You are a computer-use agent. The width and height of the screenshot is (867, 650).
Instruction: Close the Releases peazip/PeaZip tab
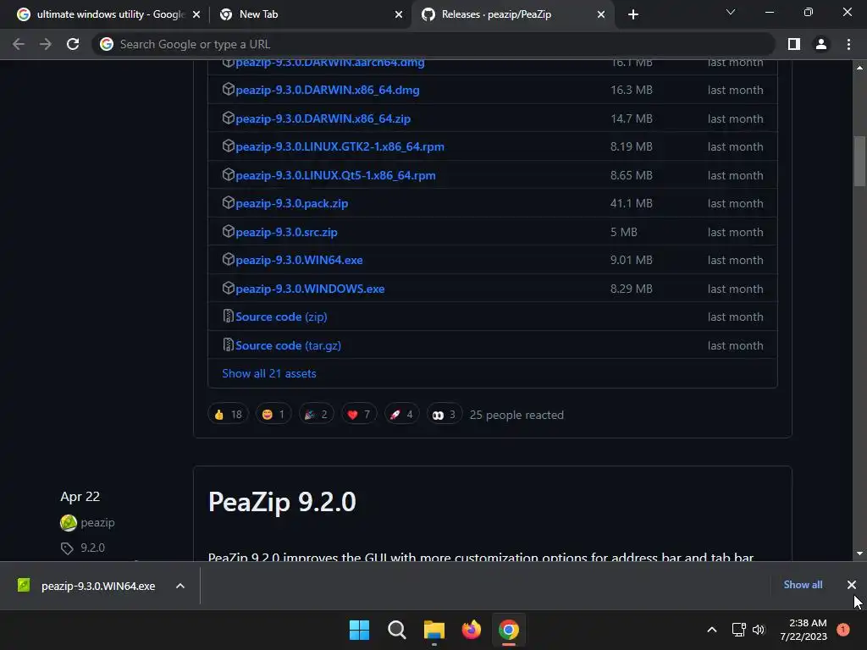(x=601, y=14)
